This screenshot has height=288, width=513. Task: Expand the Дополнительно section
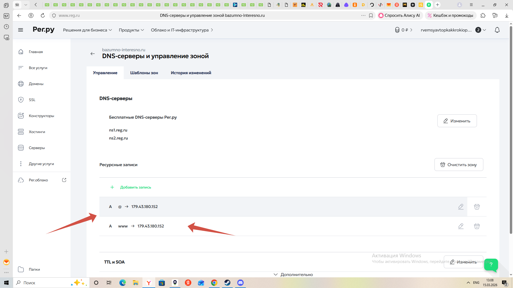coord(293,274)
